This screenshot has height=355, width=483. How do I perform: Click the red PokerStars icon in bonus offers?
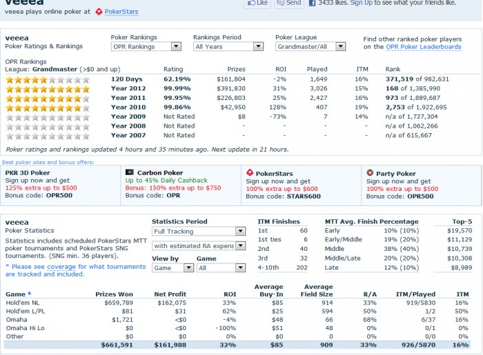(250, 173)
